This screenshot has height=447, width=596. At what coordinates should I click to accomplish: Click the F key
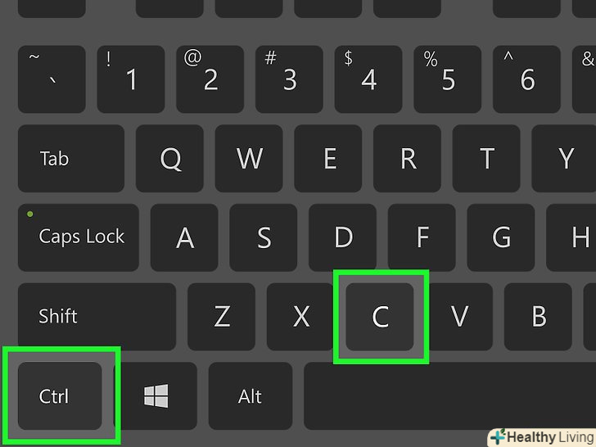pos(422,237)
